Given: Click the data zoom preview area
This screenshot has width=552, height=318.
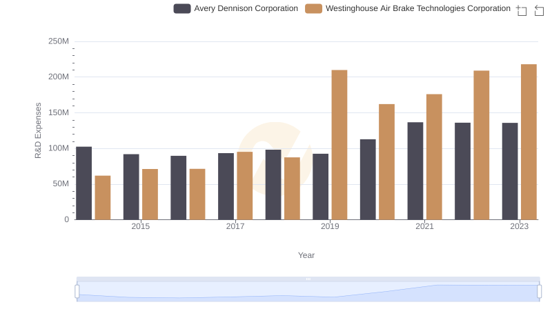Looking at the screenshot, I should coord(308,292).
